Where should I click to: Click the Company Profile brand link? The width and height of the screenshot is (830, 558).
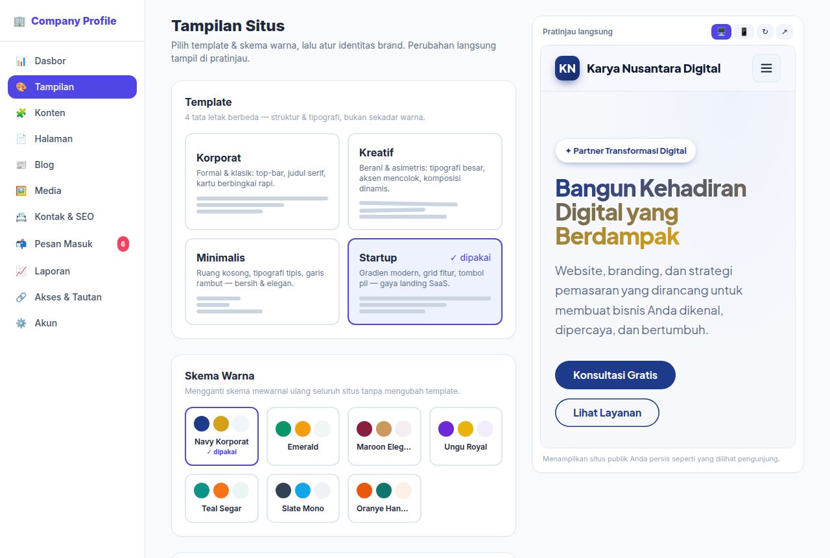(65, 21)
